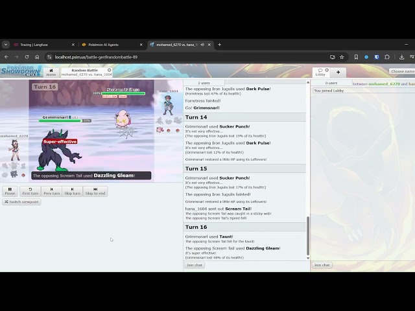Open the bookmarks list icon in toolbar
The width and height of the screenshot is (415, 311).
tap(356, 57)
